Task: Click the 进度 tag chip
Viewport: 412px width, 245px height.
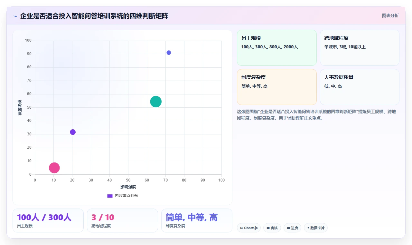Action: pos(292,228)
